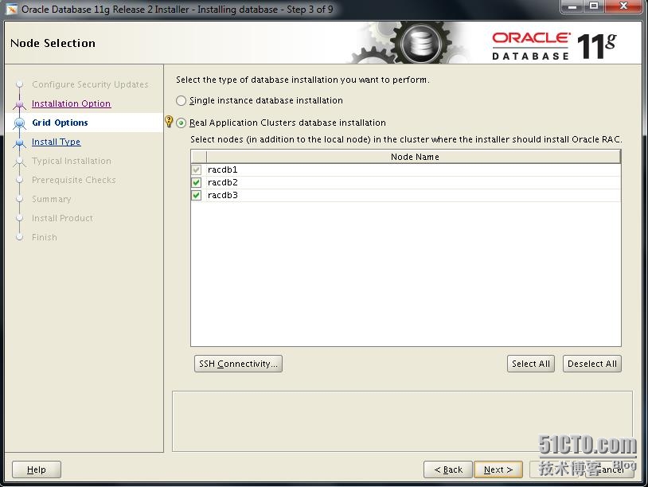This screenshot has width=648, height=487.
Task: Click the Prerequisite Checks step
Action: click(73, 180)
